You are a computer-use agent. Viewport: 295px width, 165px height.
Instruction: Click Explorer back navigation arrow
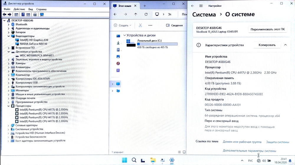tap(115, 14)
